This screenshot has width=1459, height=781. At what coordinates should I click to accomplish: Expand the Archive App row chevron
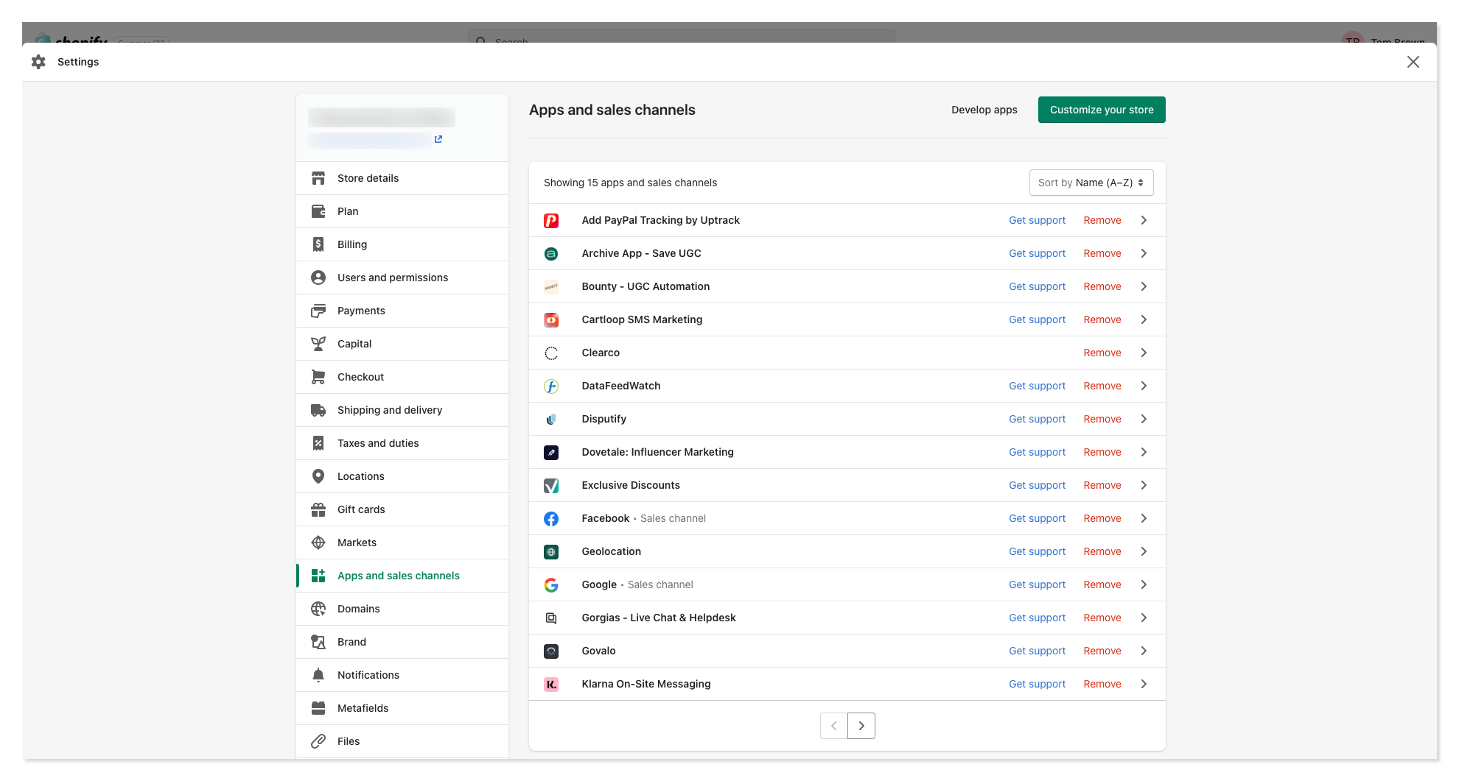coord(1144,253)
